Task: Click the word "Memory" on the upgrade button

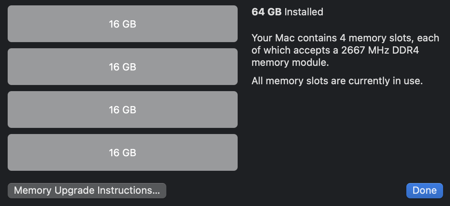Action: pos(33,191)
